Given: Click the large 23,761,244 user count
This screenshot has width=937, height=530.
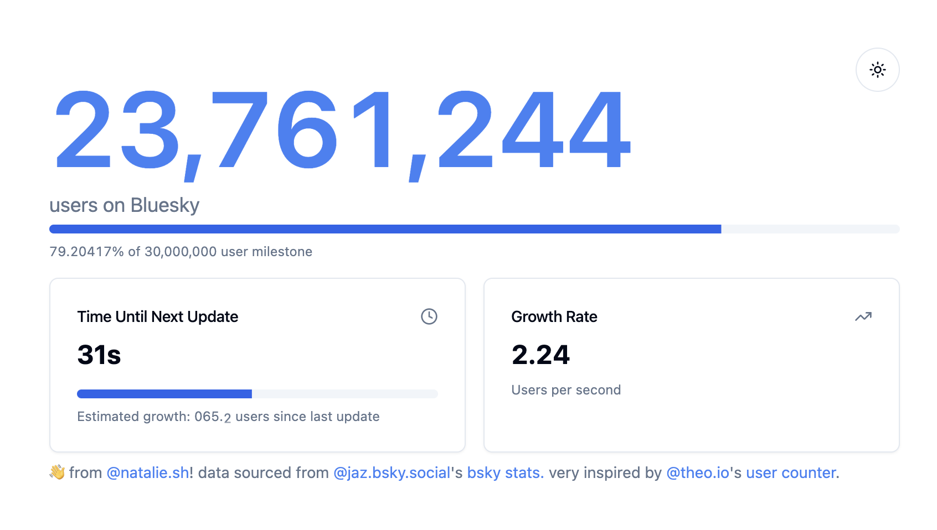Looking at the screenshot, I should pyautogui.click(x=342, y=132).
